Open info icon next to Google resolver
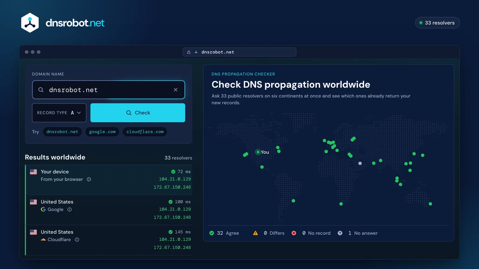The image size is (479, 269). pyautogui.click(x=69, y=210)
